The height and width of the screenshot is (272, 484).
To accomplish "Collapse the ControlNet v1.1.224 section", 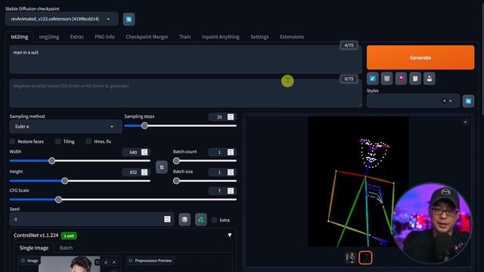I will pyautogui.click(x=229, y=235).
